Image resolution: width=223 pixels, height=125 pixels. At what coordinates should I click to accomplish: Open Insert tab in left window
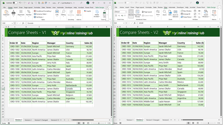16,8
